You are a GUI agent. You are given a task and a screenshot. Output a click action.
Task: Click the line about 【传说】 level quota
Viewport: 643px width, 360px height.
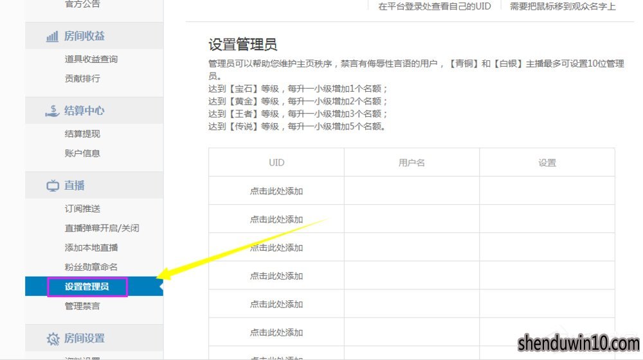(x=297, y=127)
